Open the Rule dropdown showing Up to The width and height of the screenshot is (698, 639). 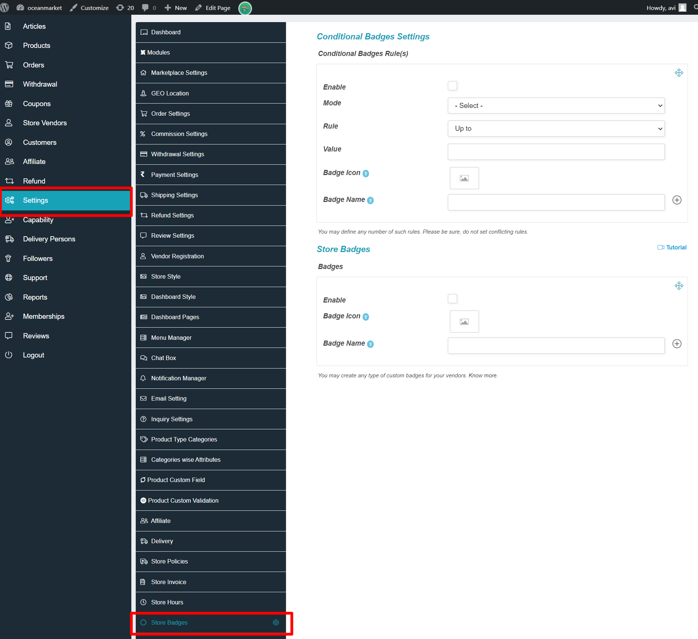point(556,129)
